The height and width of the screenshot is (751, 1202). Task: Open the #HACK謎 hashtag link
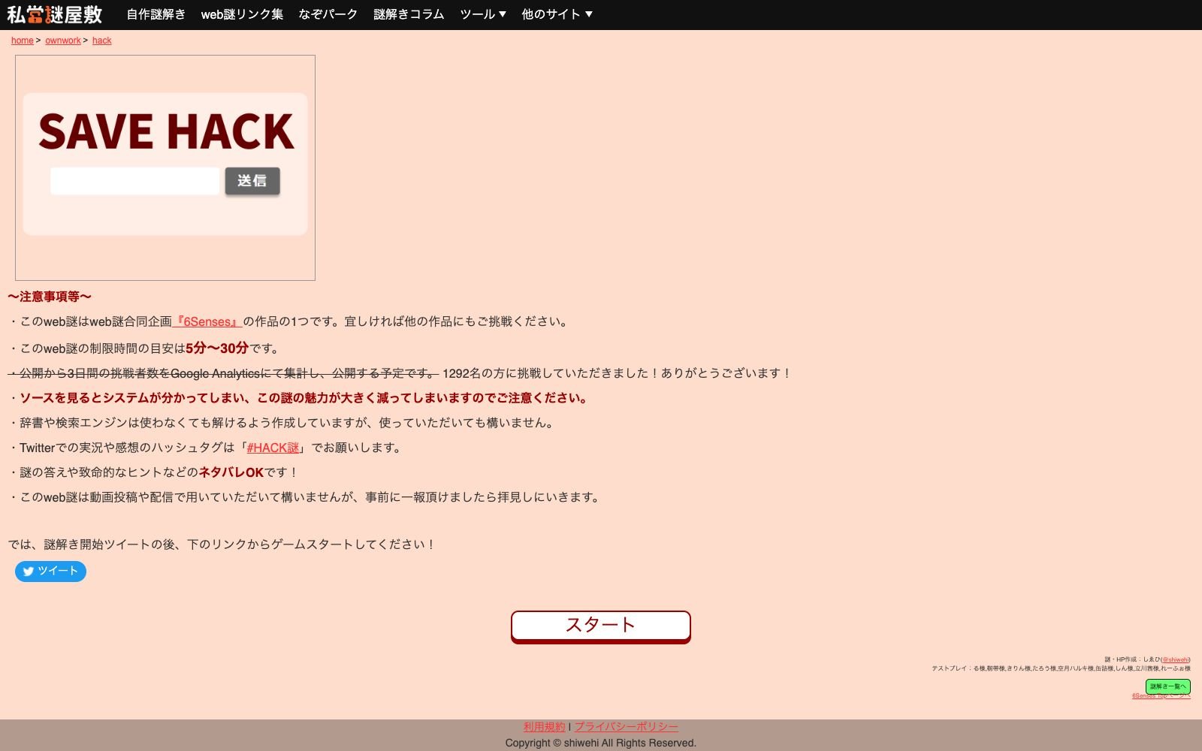[x=273, y=448]
